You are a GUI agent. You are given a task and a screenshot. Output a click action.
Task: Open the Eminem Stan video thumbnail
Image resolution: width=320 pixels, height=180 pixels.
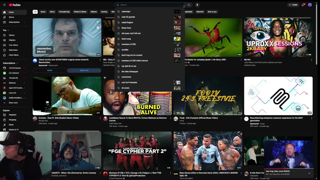(x=67, y=96)
